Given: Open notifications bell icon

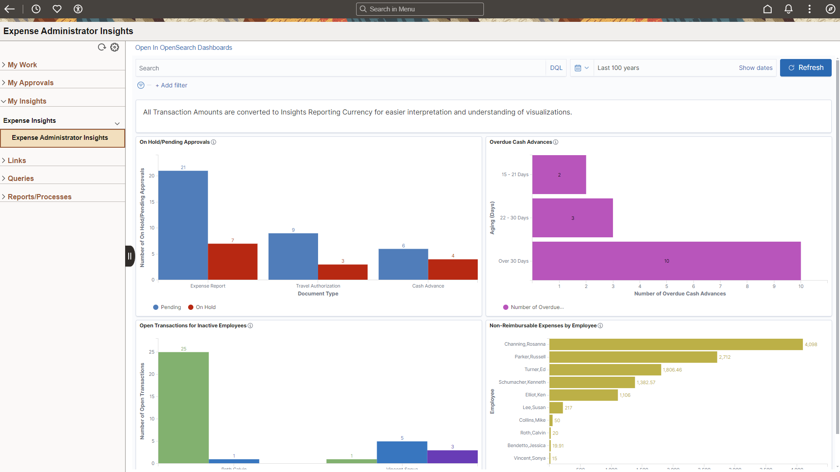Looking at the screenshot, I should (788, 9).
